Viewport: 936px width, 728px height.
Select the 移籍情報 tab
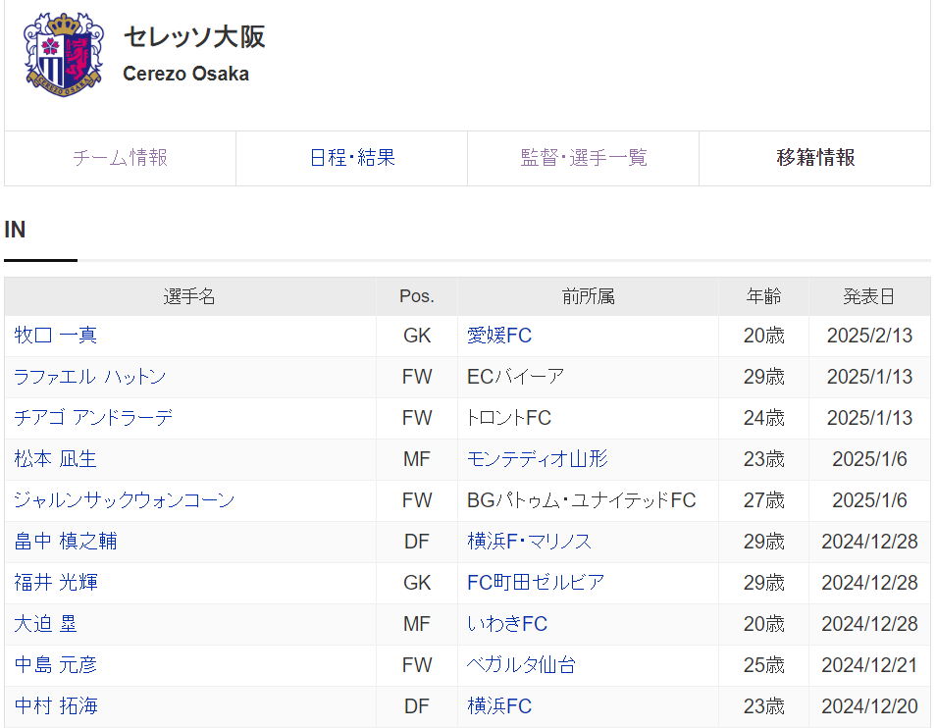(x=815, y=158)
